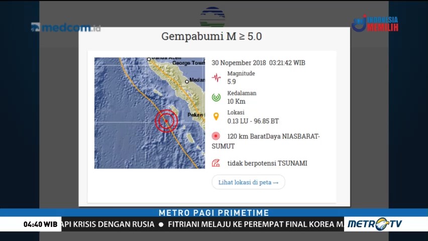Open the 'Lihat lokasi di peta' link
The width and height of the screenshot is (428, 241).
coord(248,182)
